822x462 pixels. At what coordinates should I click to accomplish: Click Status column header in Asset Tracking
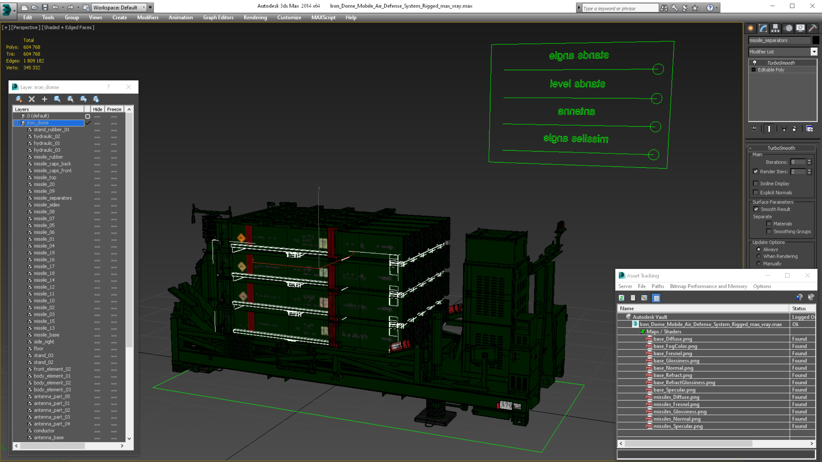(802, 308)
